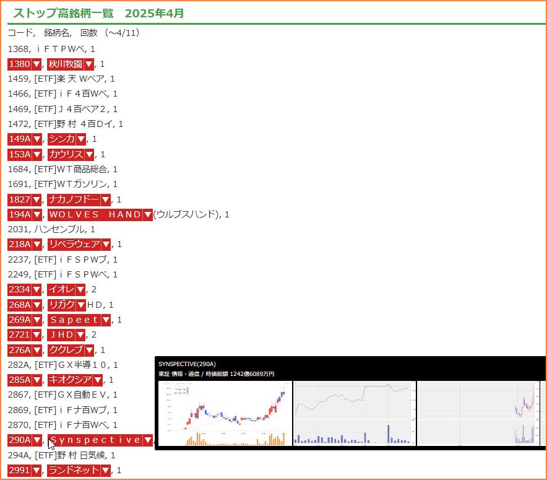Screen dimensions: 547x480
Task: Expand the dropdown arrow beside code 153A
Action: (37, 154)
